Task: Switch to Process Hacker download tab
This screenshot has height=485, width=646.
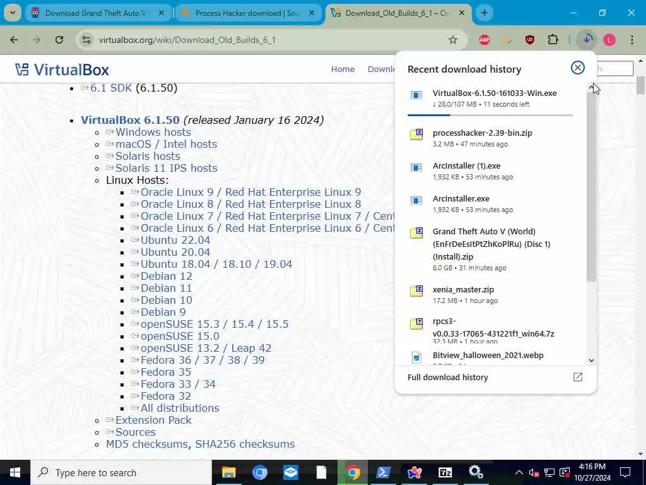Action: click(247, 13)
